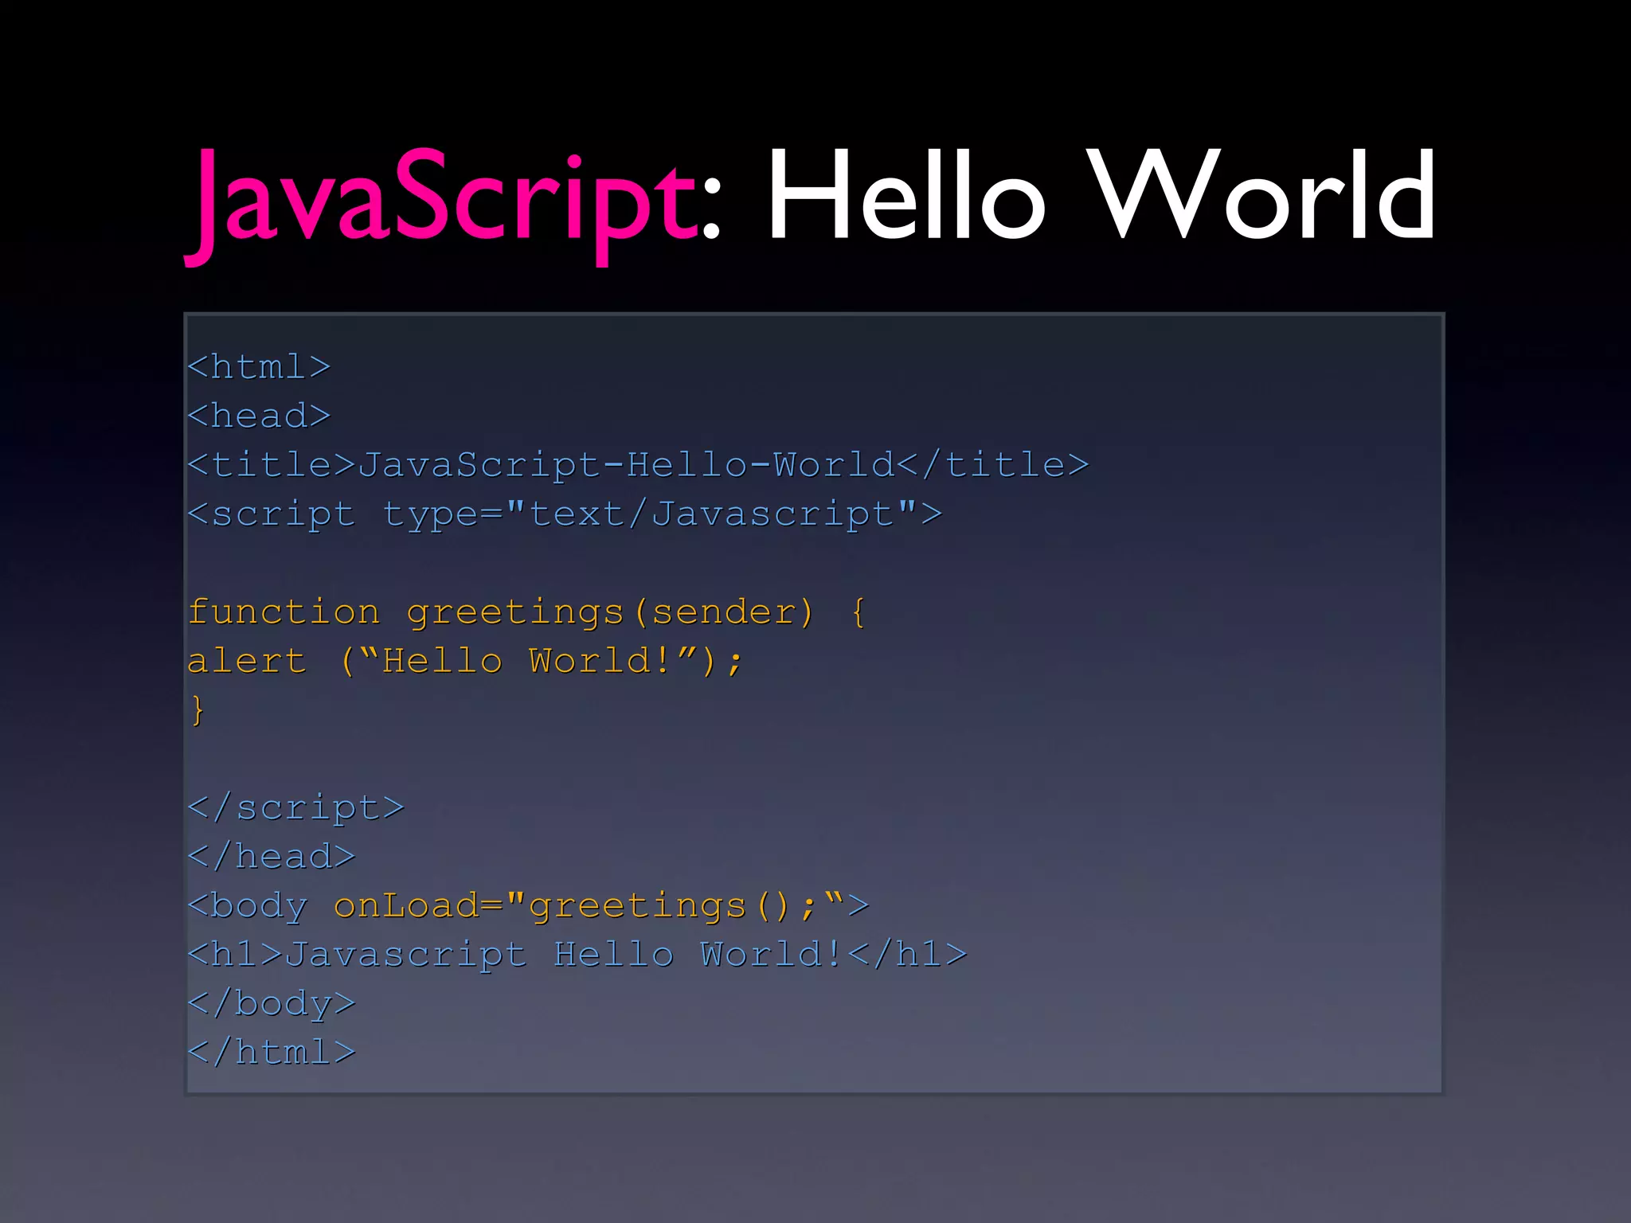Image resolution: width=1631 pixels, height=1223 pixels.
Task: Click the '<body onLoad="greetings();">' line
Action: (x=528, y=907)
